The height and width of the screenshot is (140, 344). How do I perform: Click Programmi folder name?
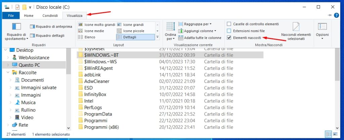click(x=96, y=121)
